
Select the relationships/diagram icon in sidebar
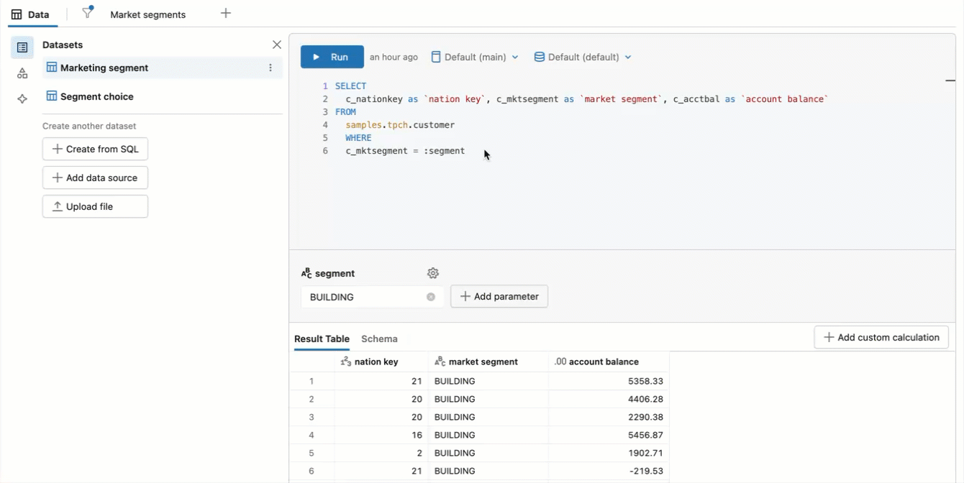click(x=22, y=73)
